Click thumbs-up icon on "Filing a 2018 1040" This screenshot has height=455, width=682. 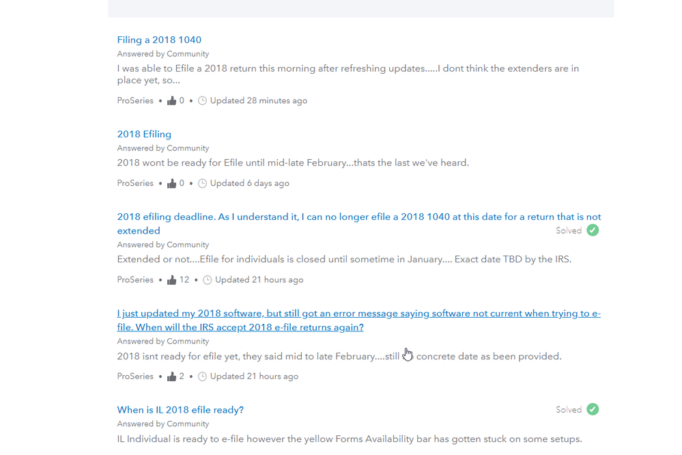pos(172,101)
